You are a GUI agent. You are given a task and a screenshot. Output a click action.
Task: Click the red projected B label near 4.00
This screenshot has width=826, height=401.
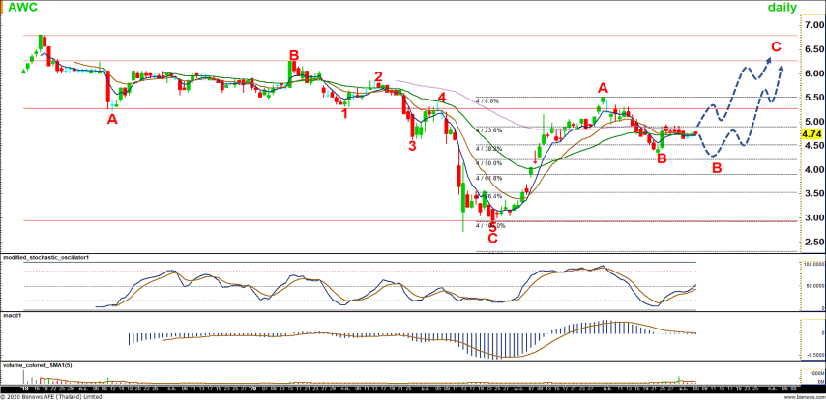pyautogui.click(x=716, y=168)
